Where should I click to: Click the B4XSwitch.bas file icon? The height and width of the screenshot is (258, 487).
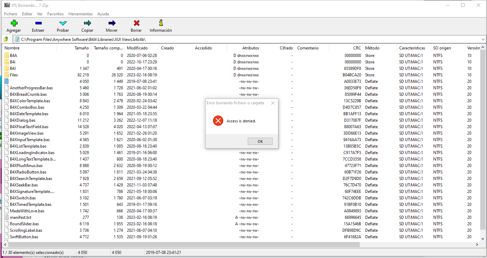click(x=6, y=198)
